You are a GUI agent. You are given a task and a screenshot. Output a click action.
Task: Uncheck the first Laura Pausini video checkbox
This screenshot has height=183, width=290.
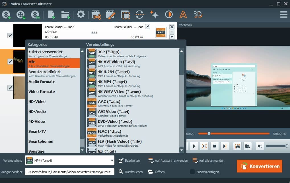[x=10, y=36]
